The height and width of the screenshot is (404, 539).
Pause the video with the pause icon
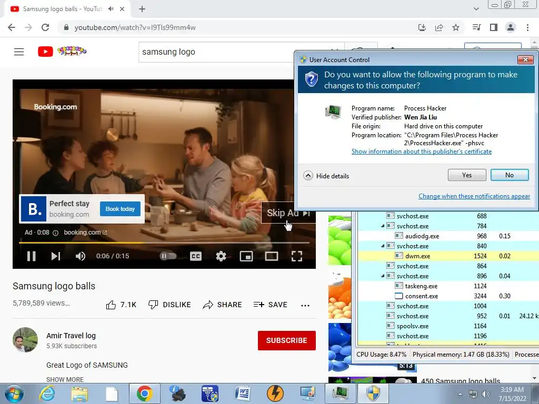point(31,256)
